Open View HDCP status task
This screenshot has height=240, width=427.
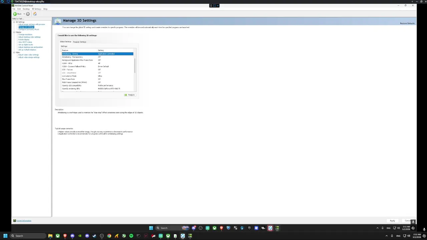pos(25,42)
